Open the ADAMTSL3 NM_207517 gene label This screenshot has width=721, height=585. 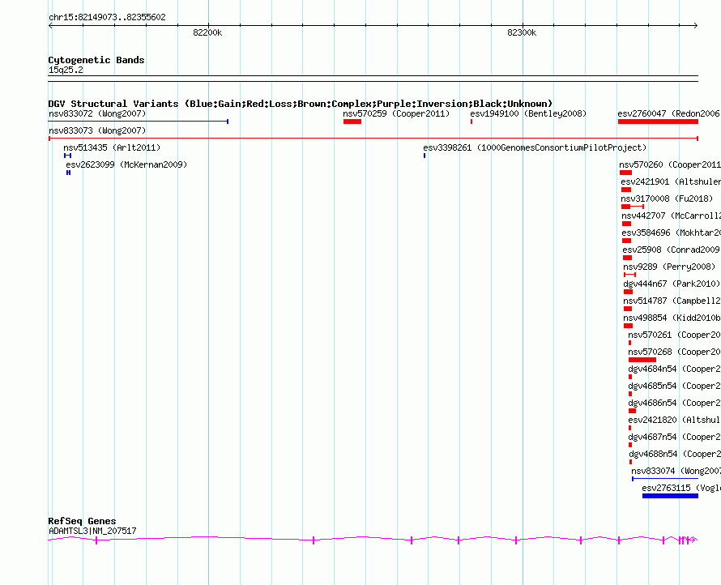tap(92, 531)
